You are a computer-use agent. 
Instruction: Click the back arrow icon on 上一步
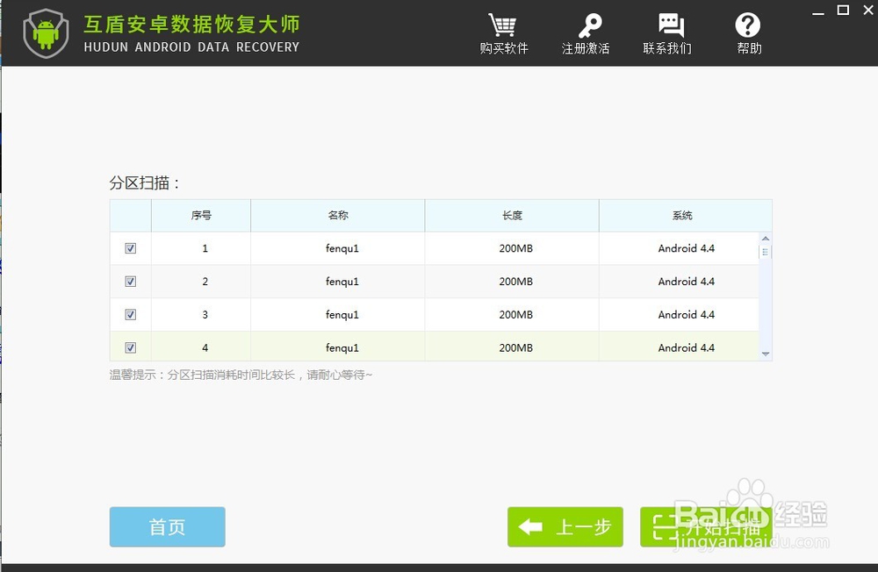530,526
